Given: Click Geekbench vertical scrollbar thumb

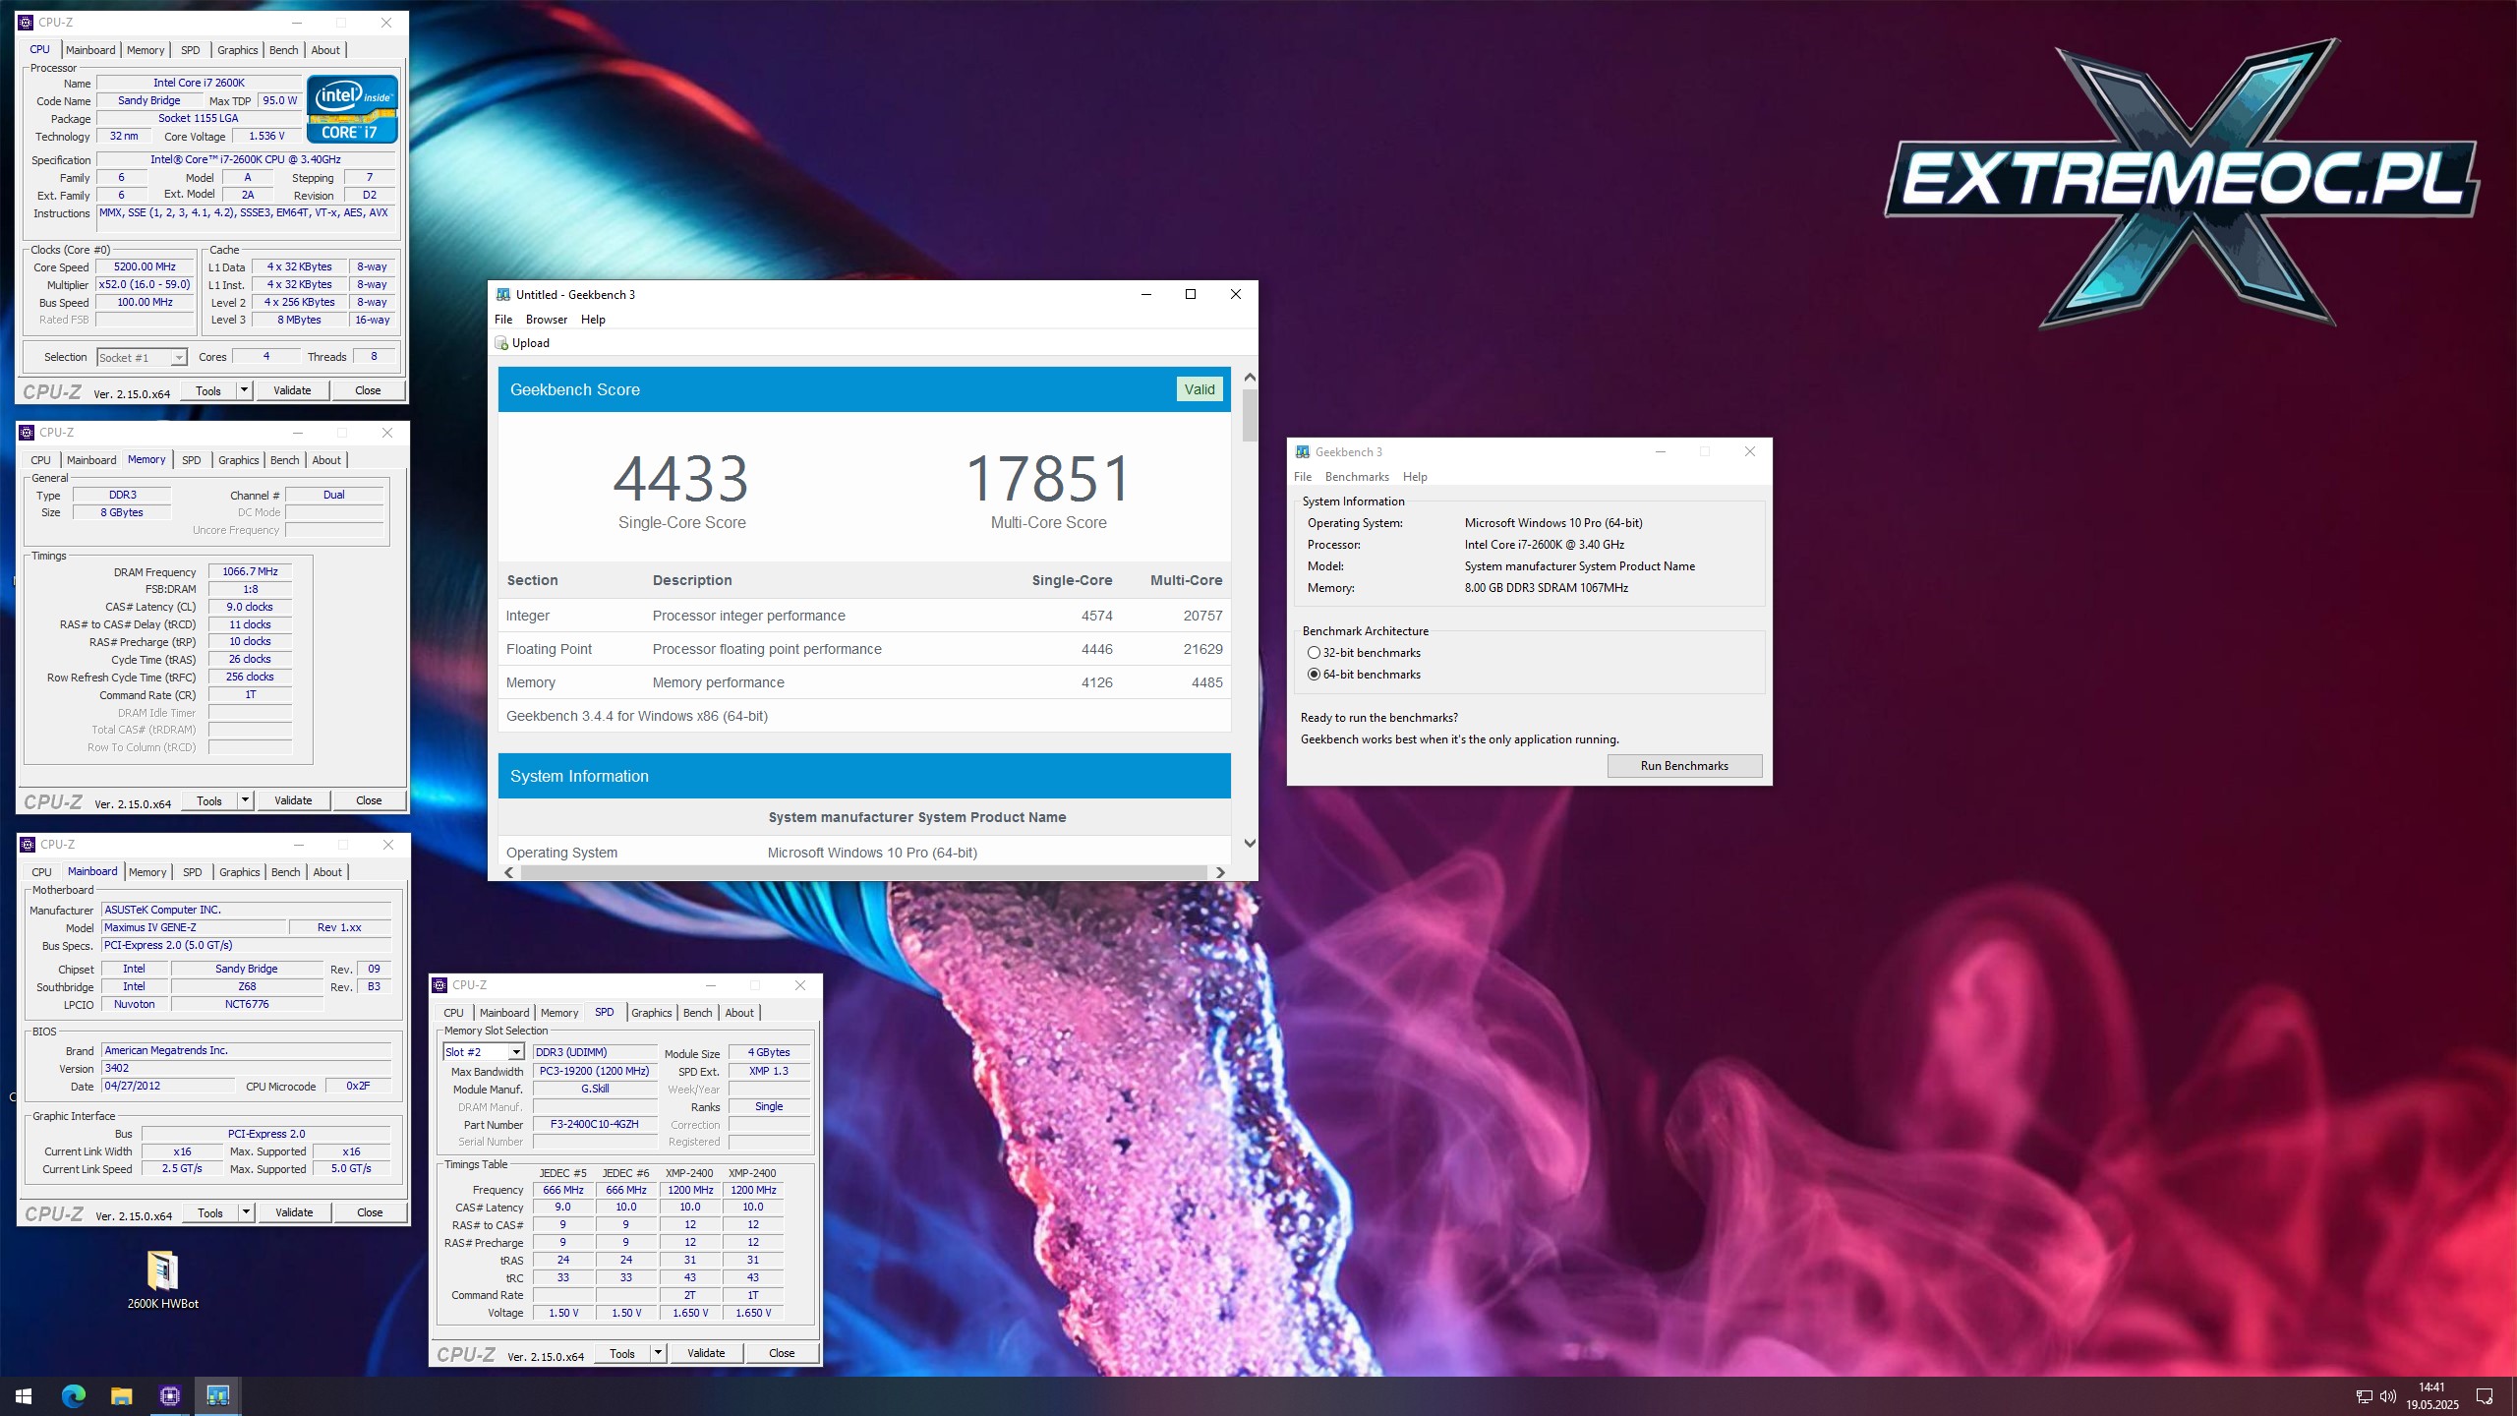Looking at the screenshot, I should pos(1250,415).
